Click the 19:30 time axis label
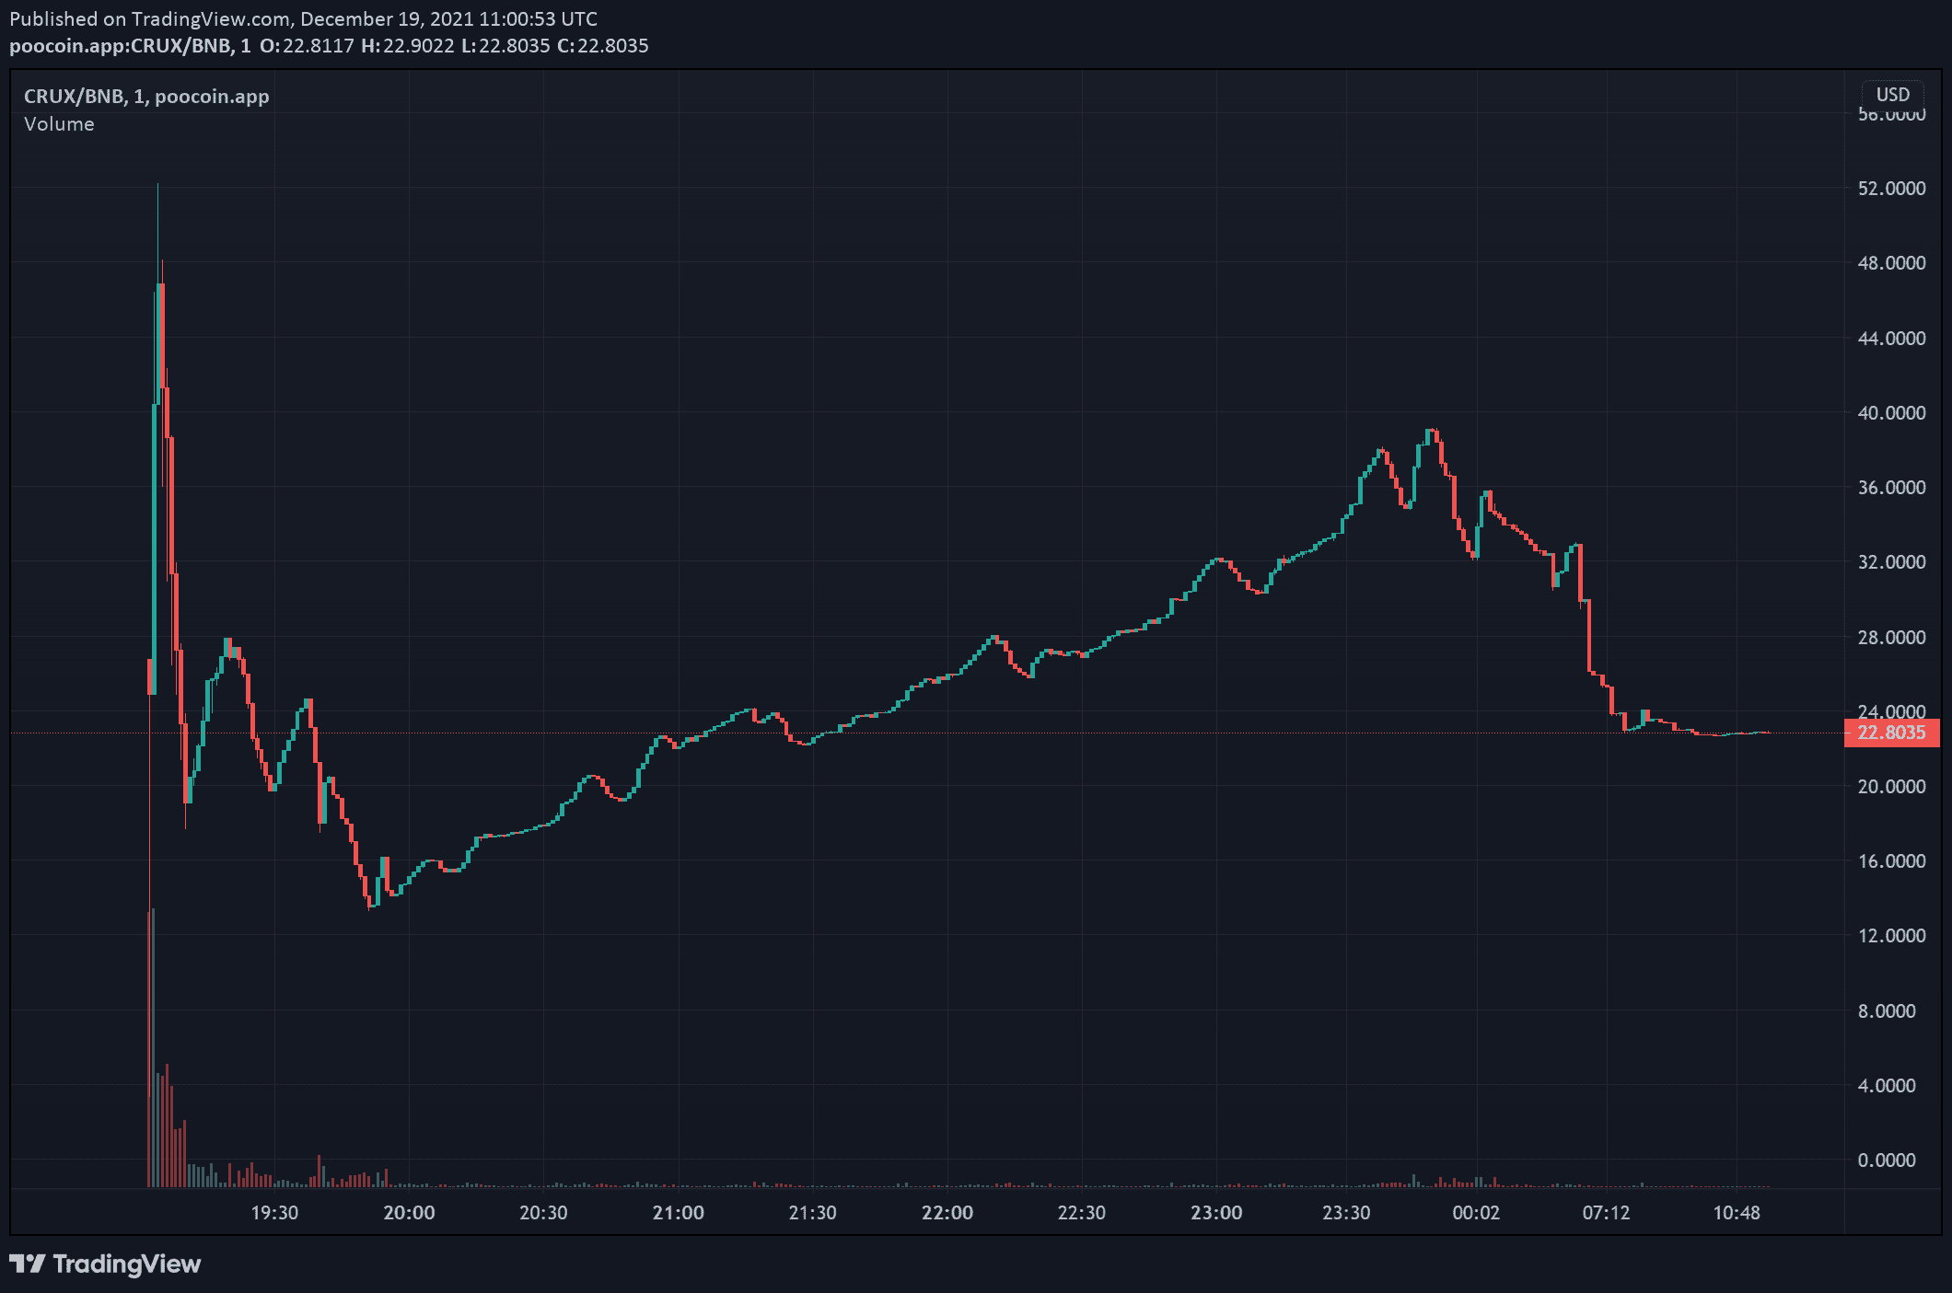 point(274,1213)
